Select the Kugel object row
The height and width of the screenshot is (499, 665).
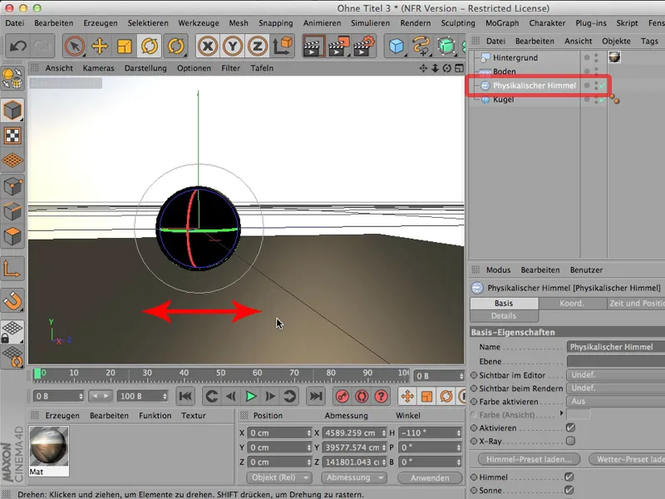click(503, 99)
